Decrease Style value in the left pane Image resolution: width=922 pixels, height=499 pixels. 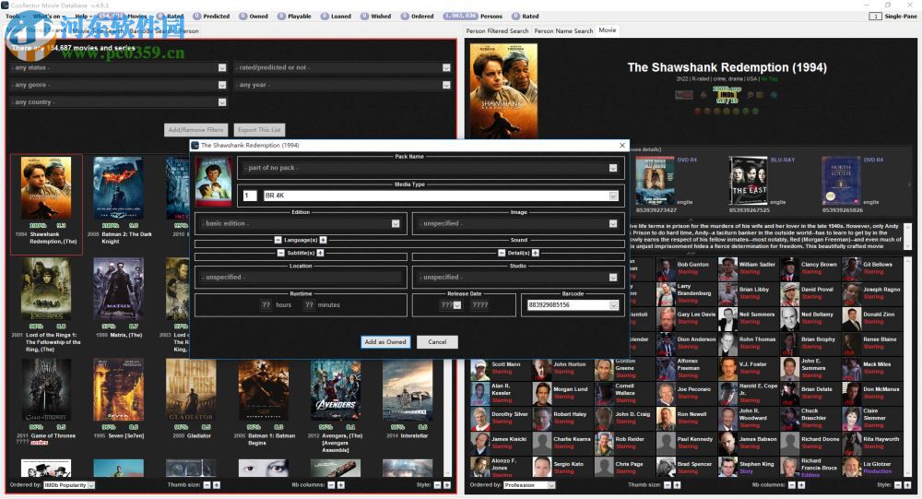(437, 485)
